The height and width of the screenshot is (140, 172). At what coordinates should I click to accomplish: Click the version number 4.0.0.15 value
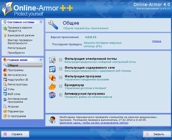tap(91, 37)
